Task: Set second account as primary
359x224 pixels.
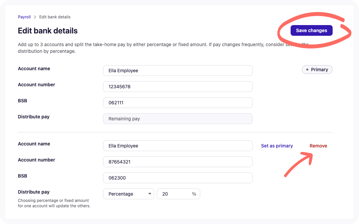Action: pos(277,146)
